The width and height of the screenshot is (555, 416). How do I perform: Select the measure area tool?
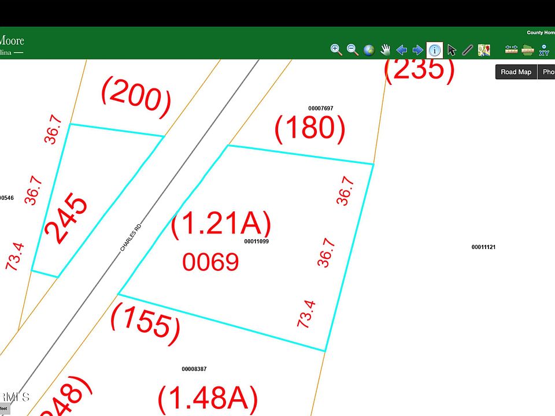(x=527, y=50)
